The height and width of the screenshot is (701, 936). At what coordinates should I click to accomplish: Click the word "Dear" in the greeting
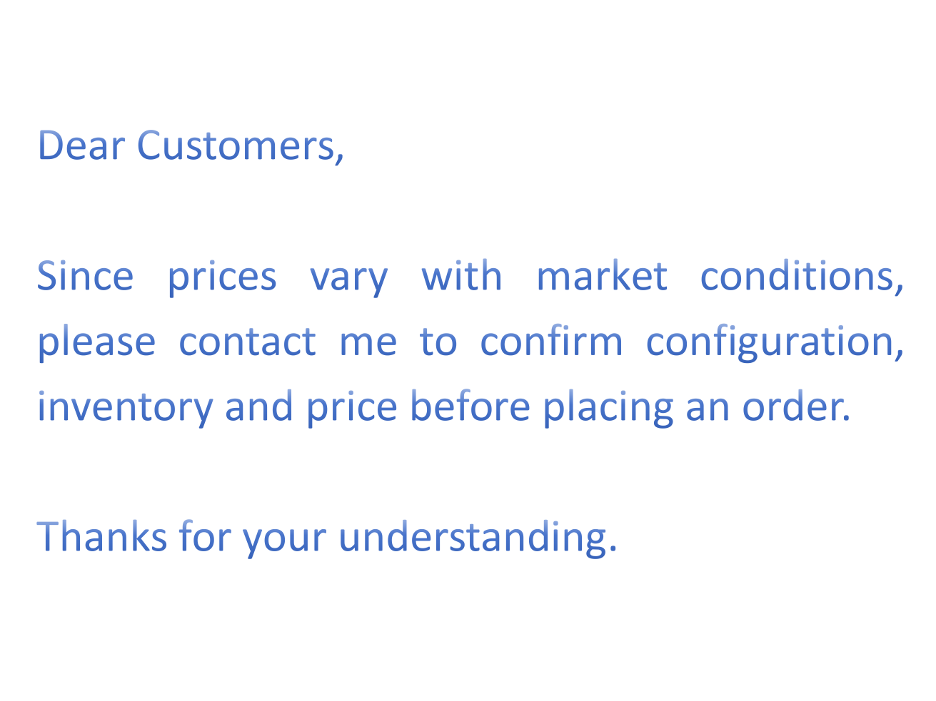click(81, 146)
